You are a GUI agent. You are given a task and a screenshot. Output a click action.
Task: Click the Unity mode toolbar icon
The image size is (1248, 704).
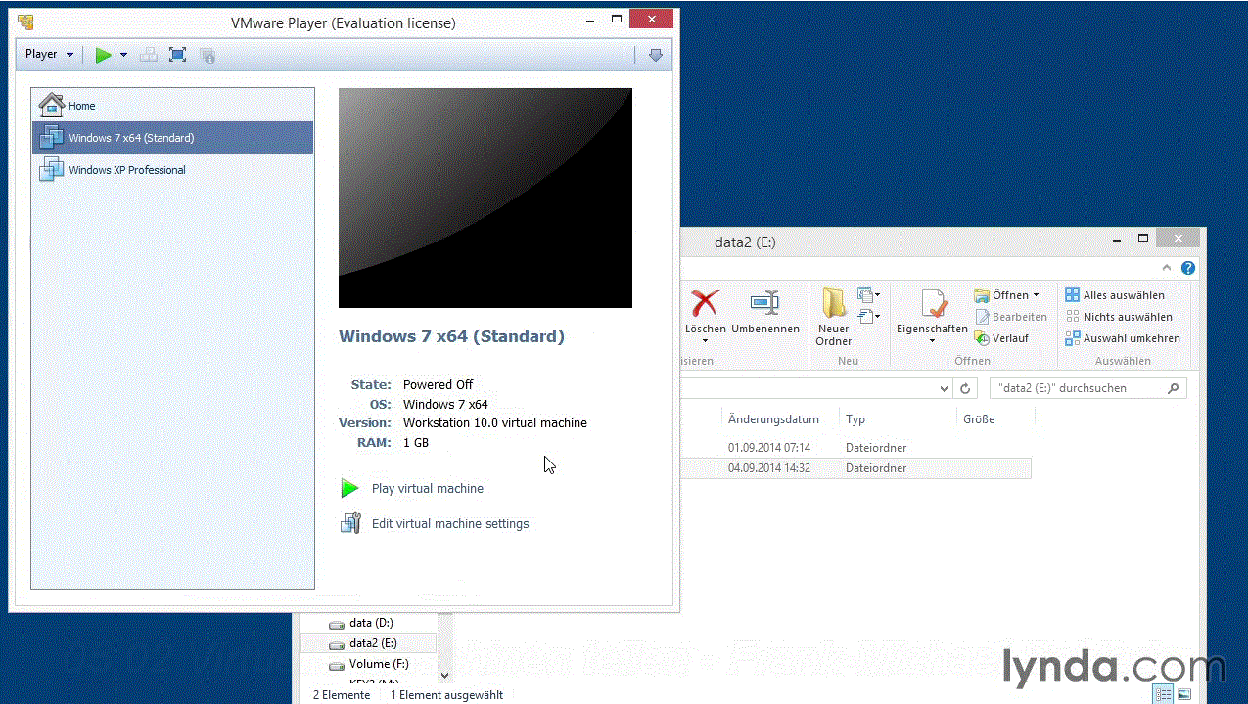(x=208, y=55)
